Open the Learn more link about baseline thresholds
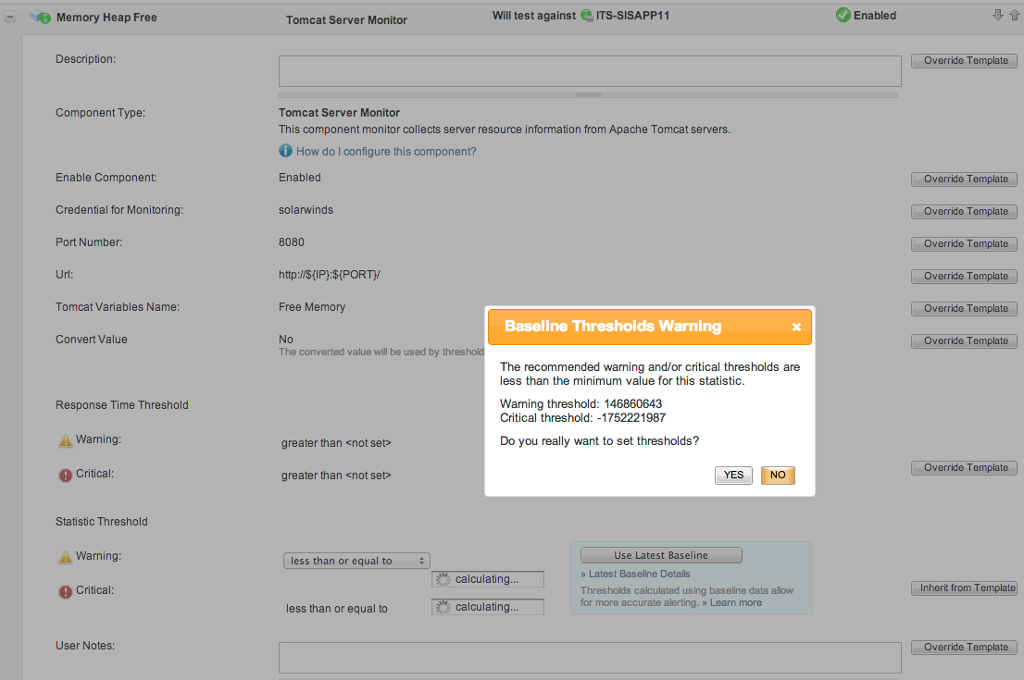 [x=735, y=603]
